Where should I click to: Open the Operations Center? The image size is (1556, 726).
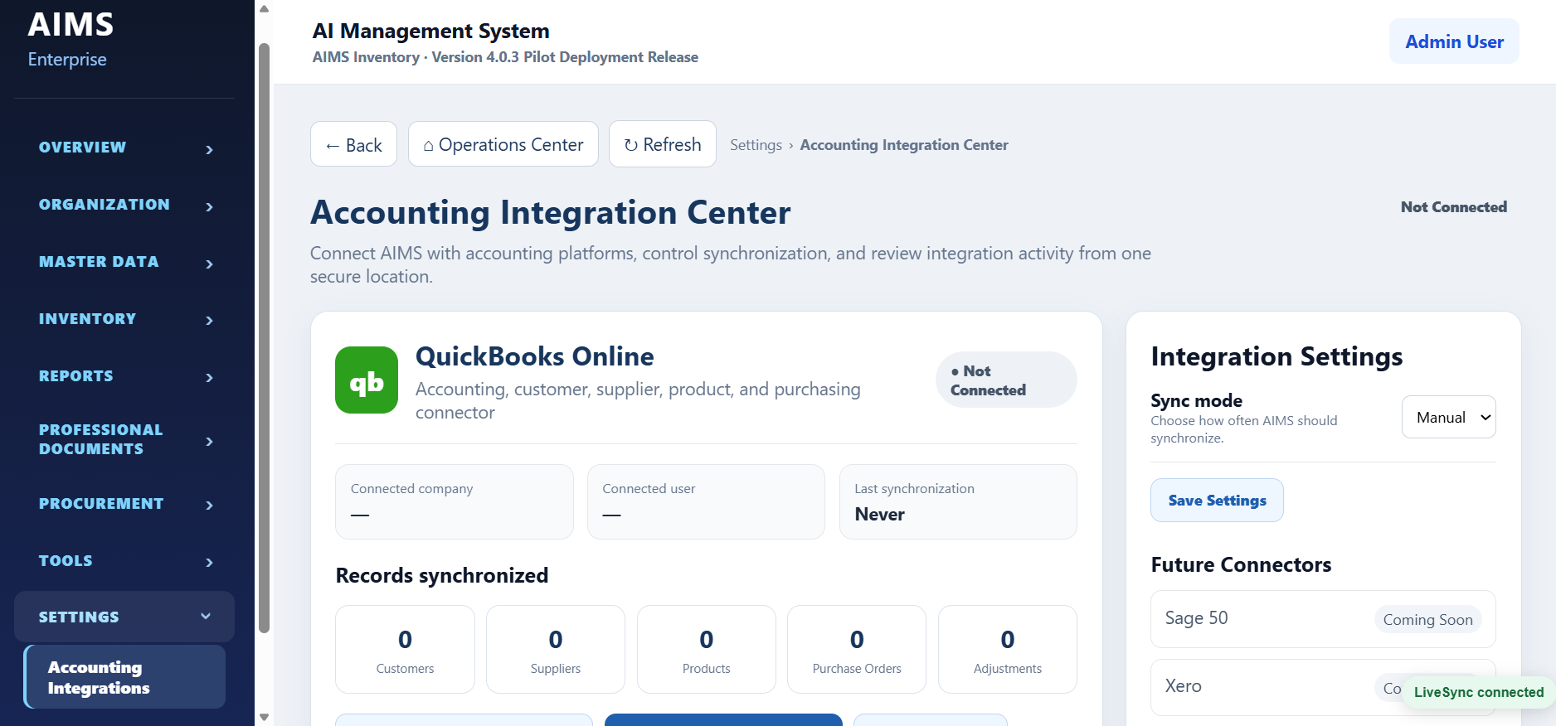pyautogui.click(x=503, y=144)
